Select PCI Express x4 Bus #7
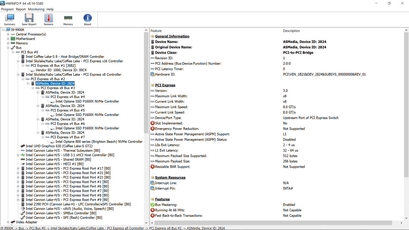This screenshot has width=409, height=230. point(67,137)
